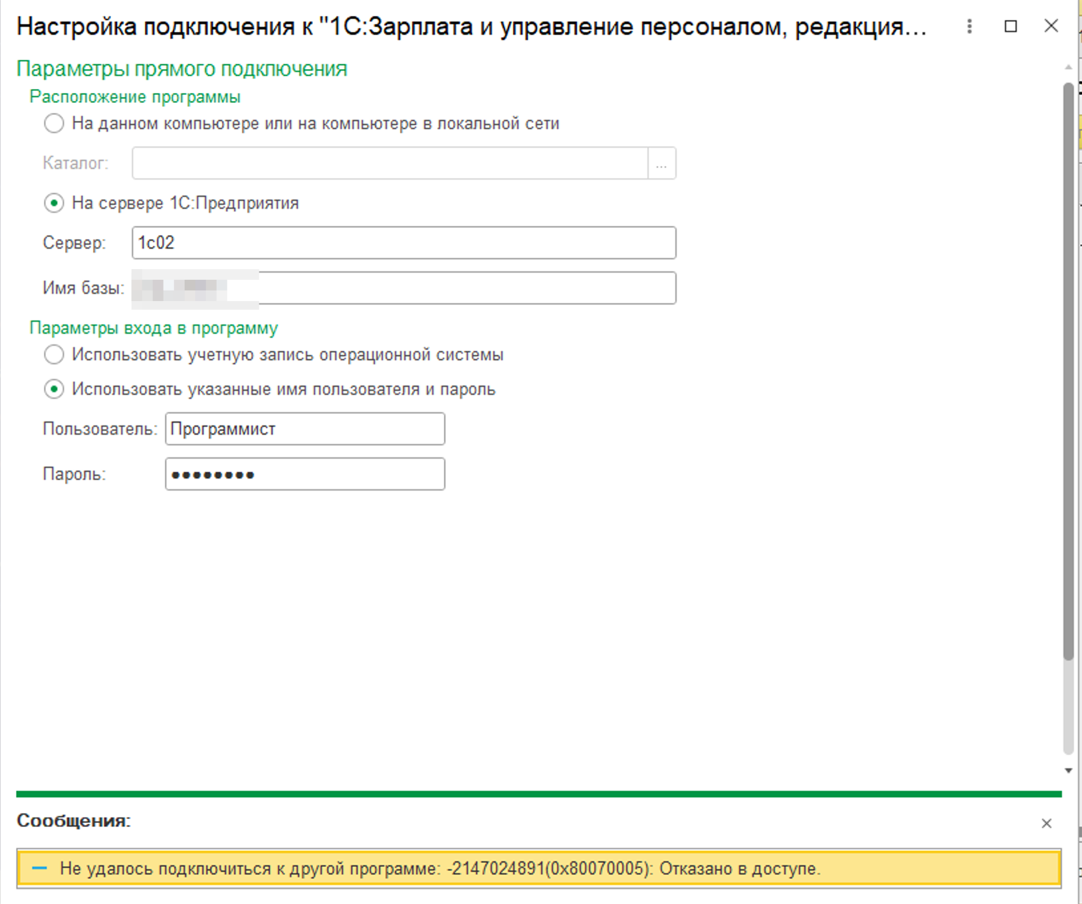Close the connection settings dialog
This screenshot has height=904, width=1082.
click(1052, 27)
